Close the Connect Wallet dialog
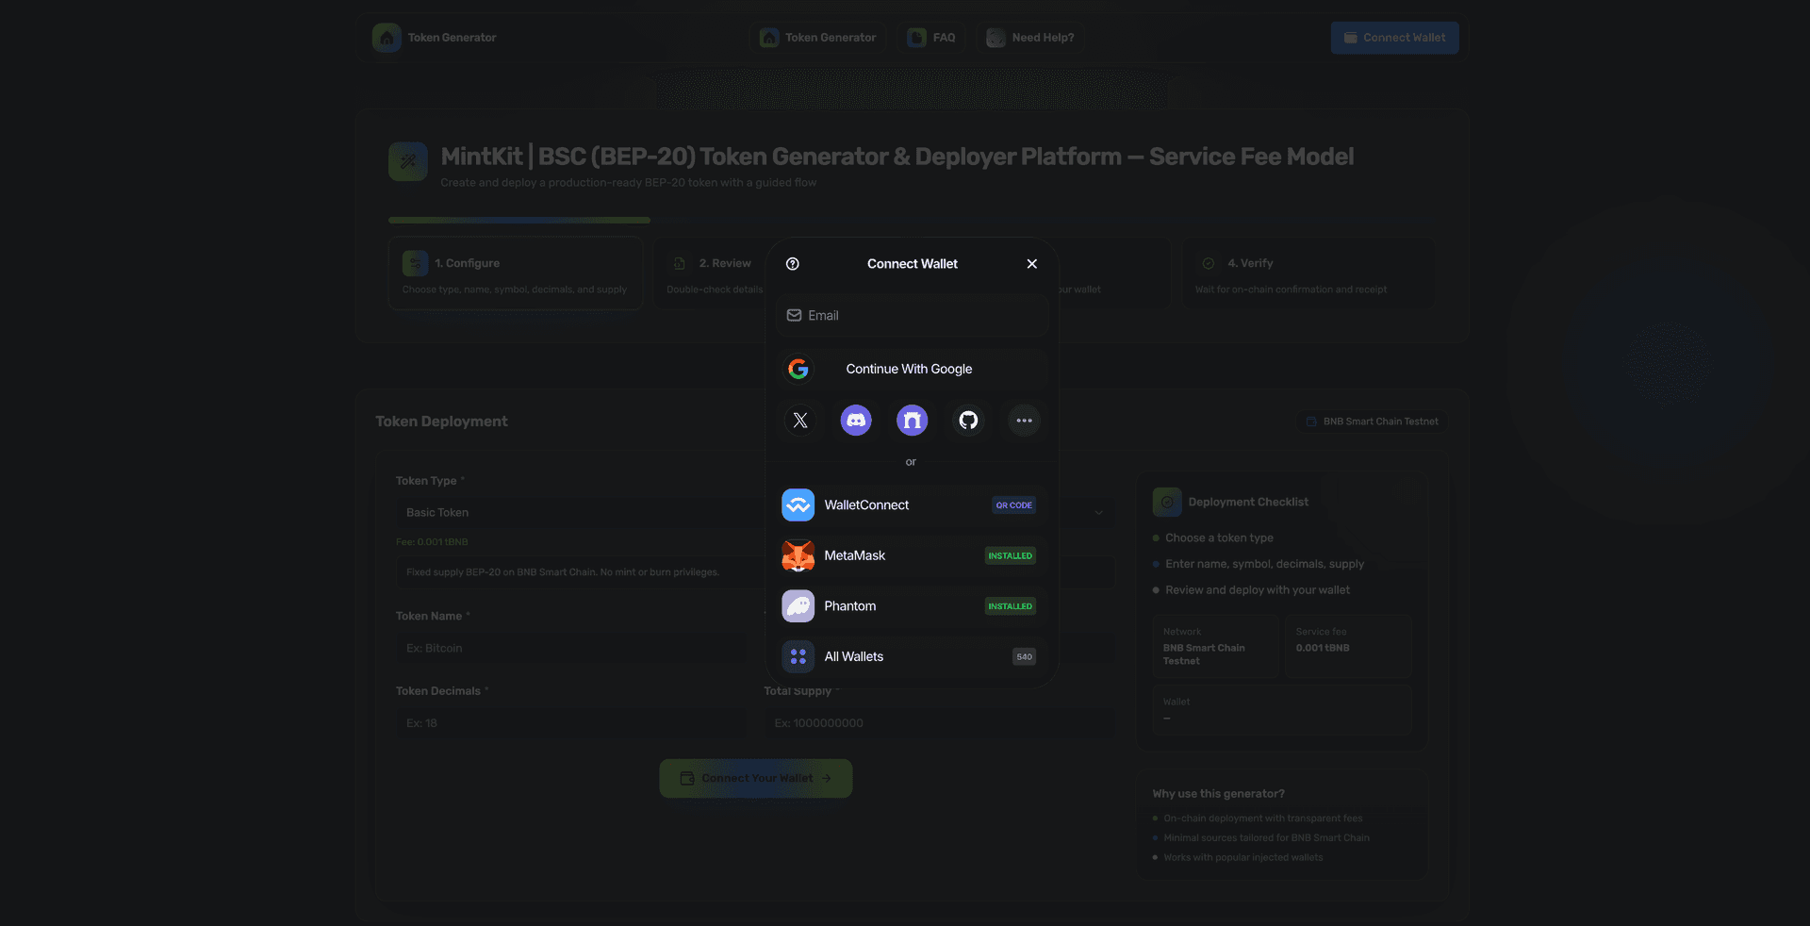Screen dimensions: 1810x926 coord(1031,264)
